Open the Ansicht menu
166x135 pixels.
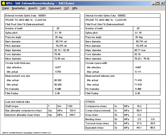click(33, 8)
